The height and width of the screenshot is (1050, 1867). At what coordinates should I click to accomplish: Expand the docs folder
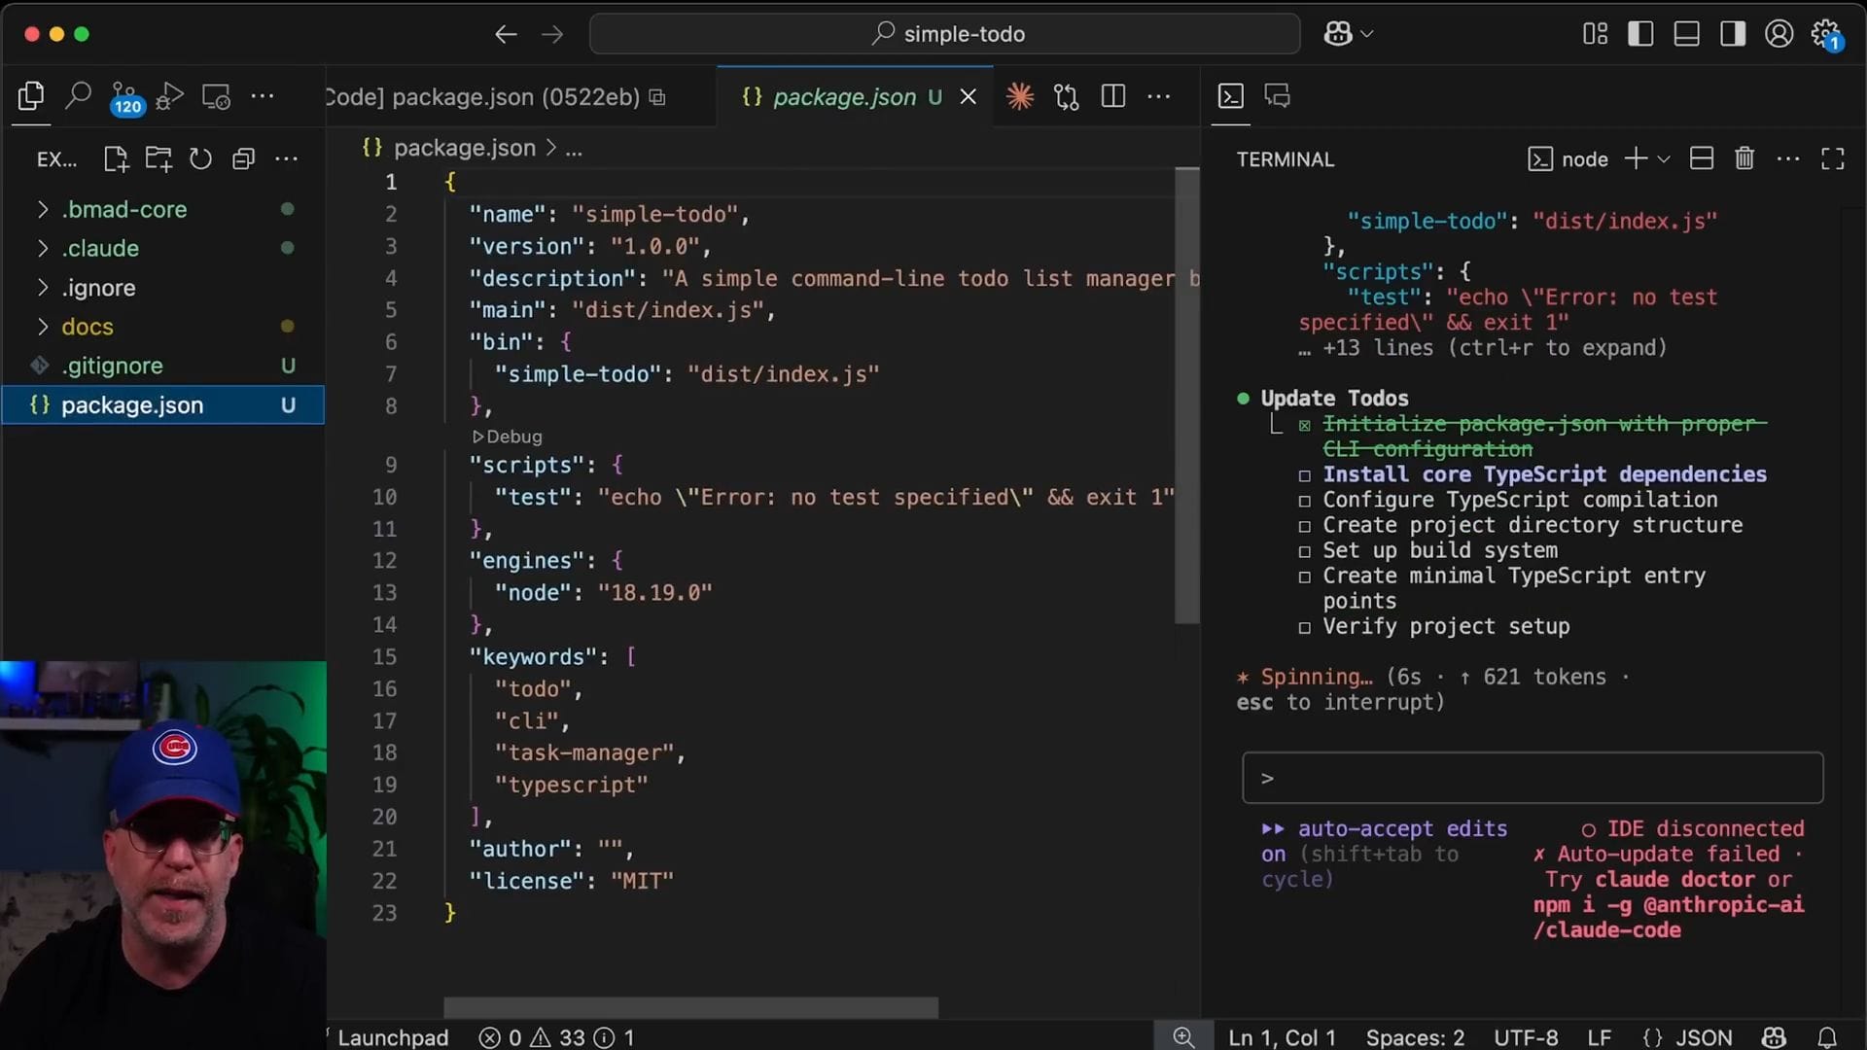[x=88, y=327]
